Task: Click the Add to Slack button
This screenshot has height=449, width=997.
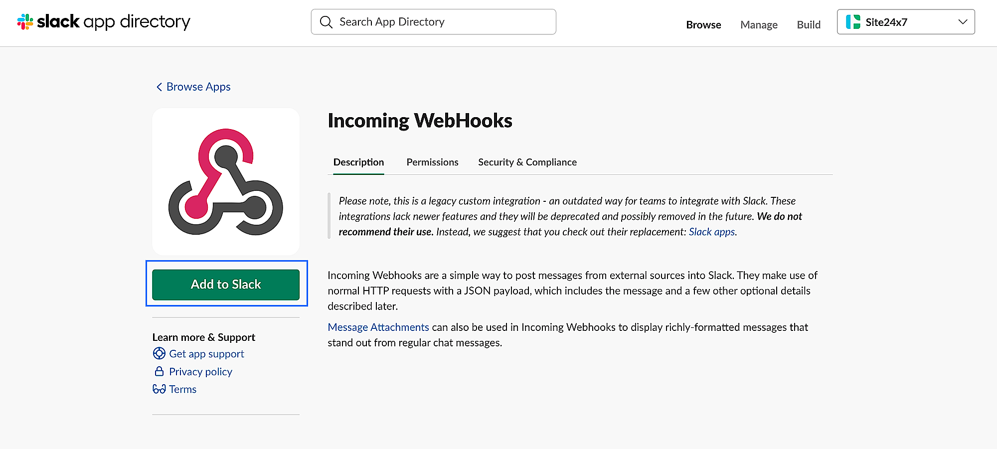Action: point(225,284)
